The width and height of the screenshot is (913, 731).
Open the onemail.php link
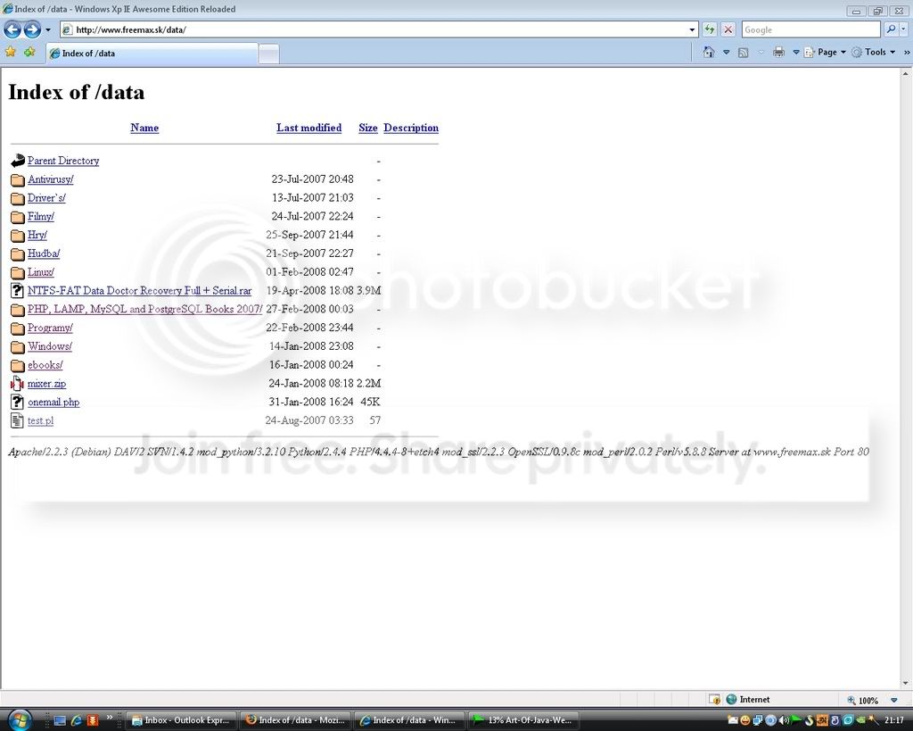click(x=53, y=403)
